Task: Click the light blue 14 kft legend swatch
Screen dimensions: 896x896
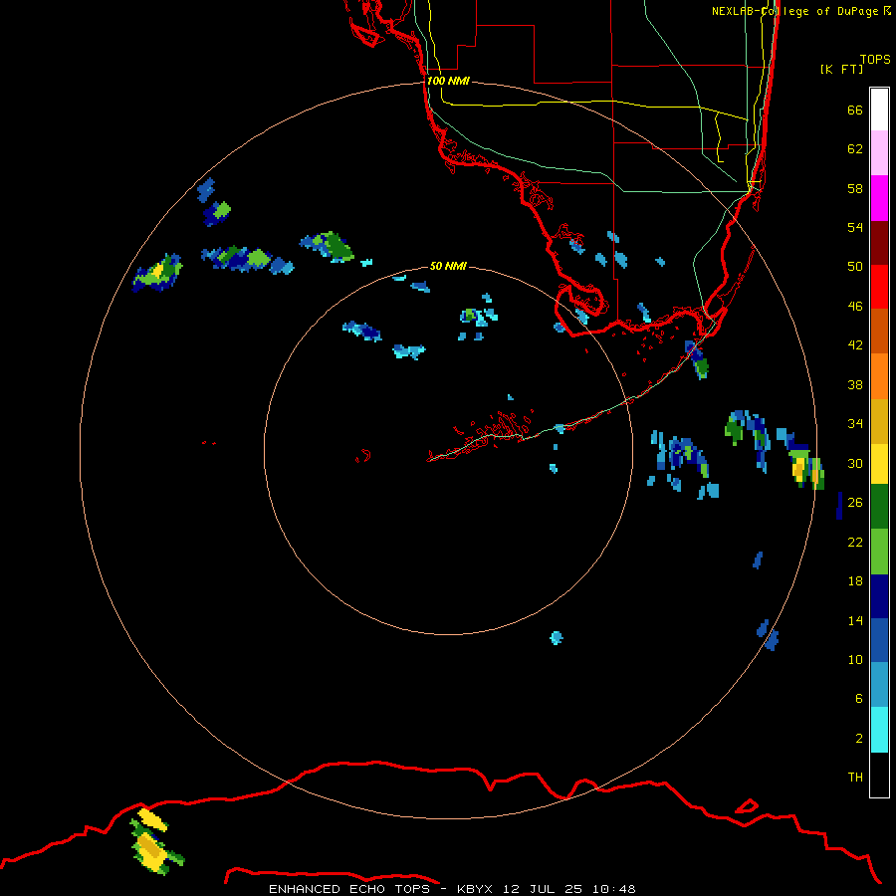Action: 879,685
